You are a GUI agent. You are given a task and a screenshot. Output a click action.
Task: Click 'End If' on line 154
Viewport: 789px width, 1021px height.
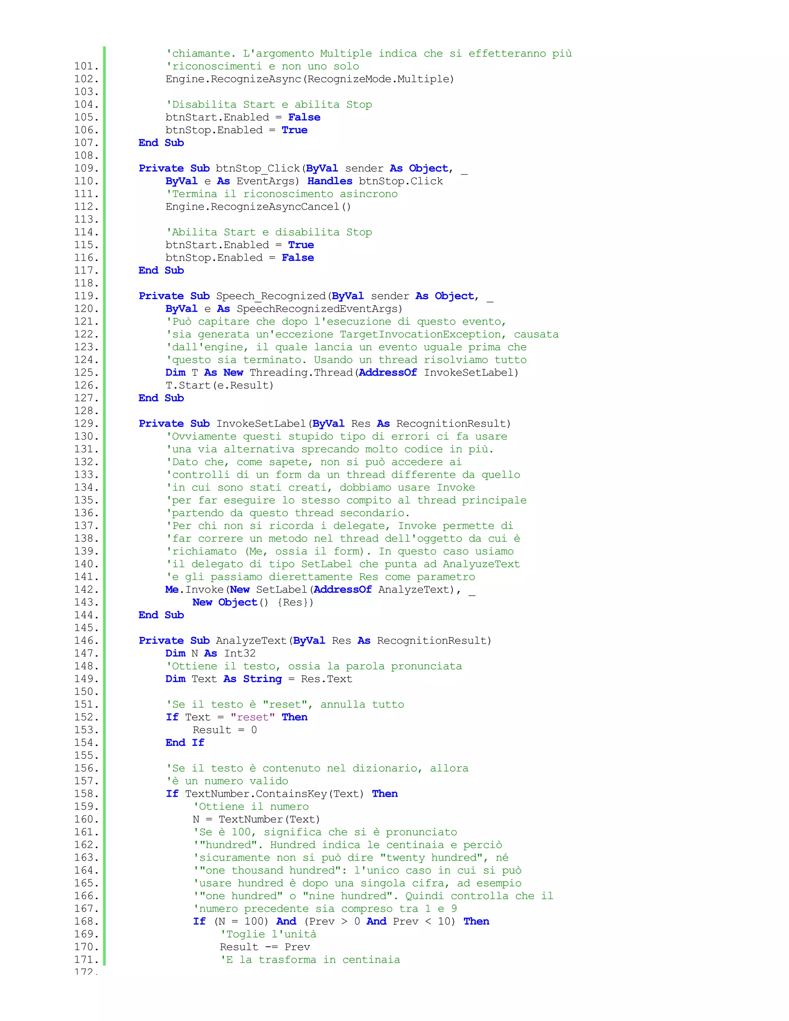pos(185,743)
